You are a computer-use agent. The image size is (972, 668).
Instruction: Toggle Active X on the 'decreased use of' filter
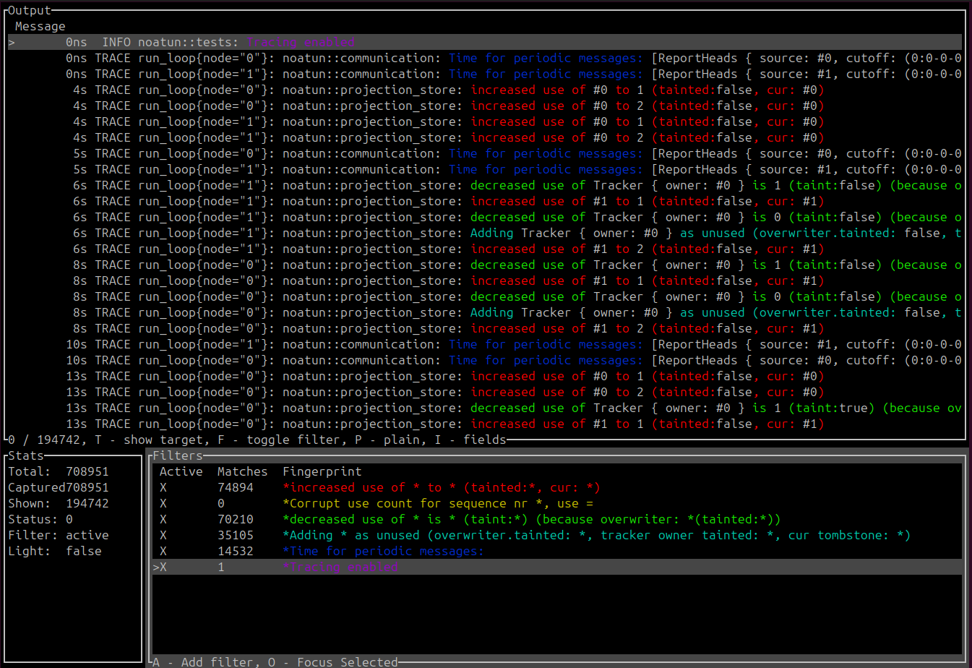click(x=163, y=520)
